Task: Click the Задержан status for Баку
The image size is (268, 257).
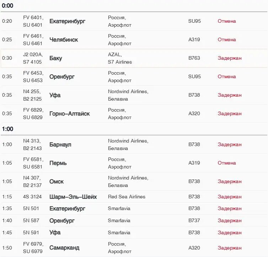Action: (x=230, y=58)
